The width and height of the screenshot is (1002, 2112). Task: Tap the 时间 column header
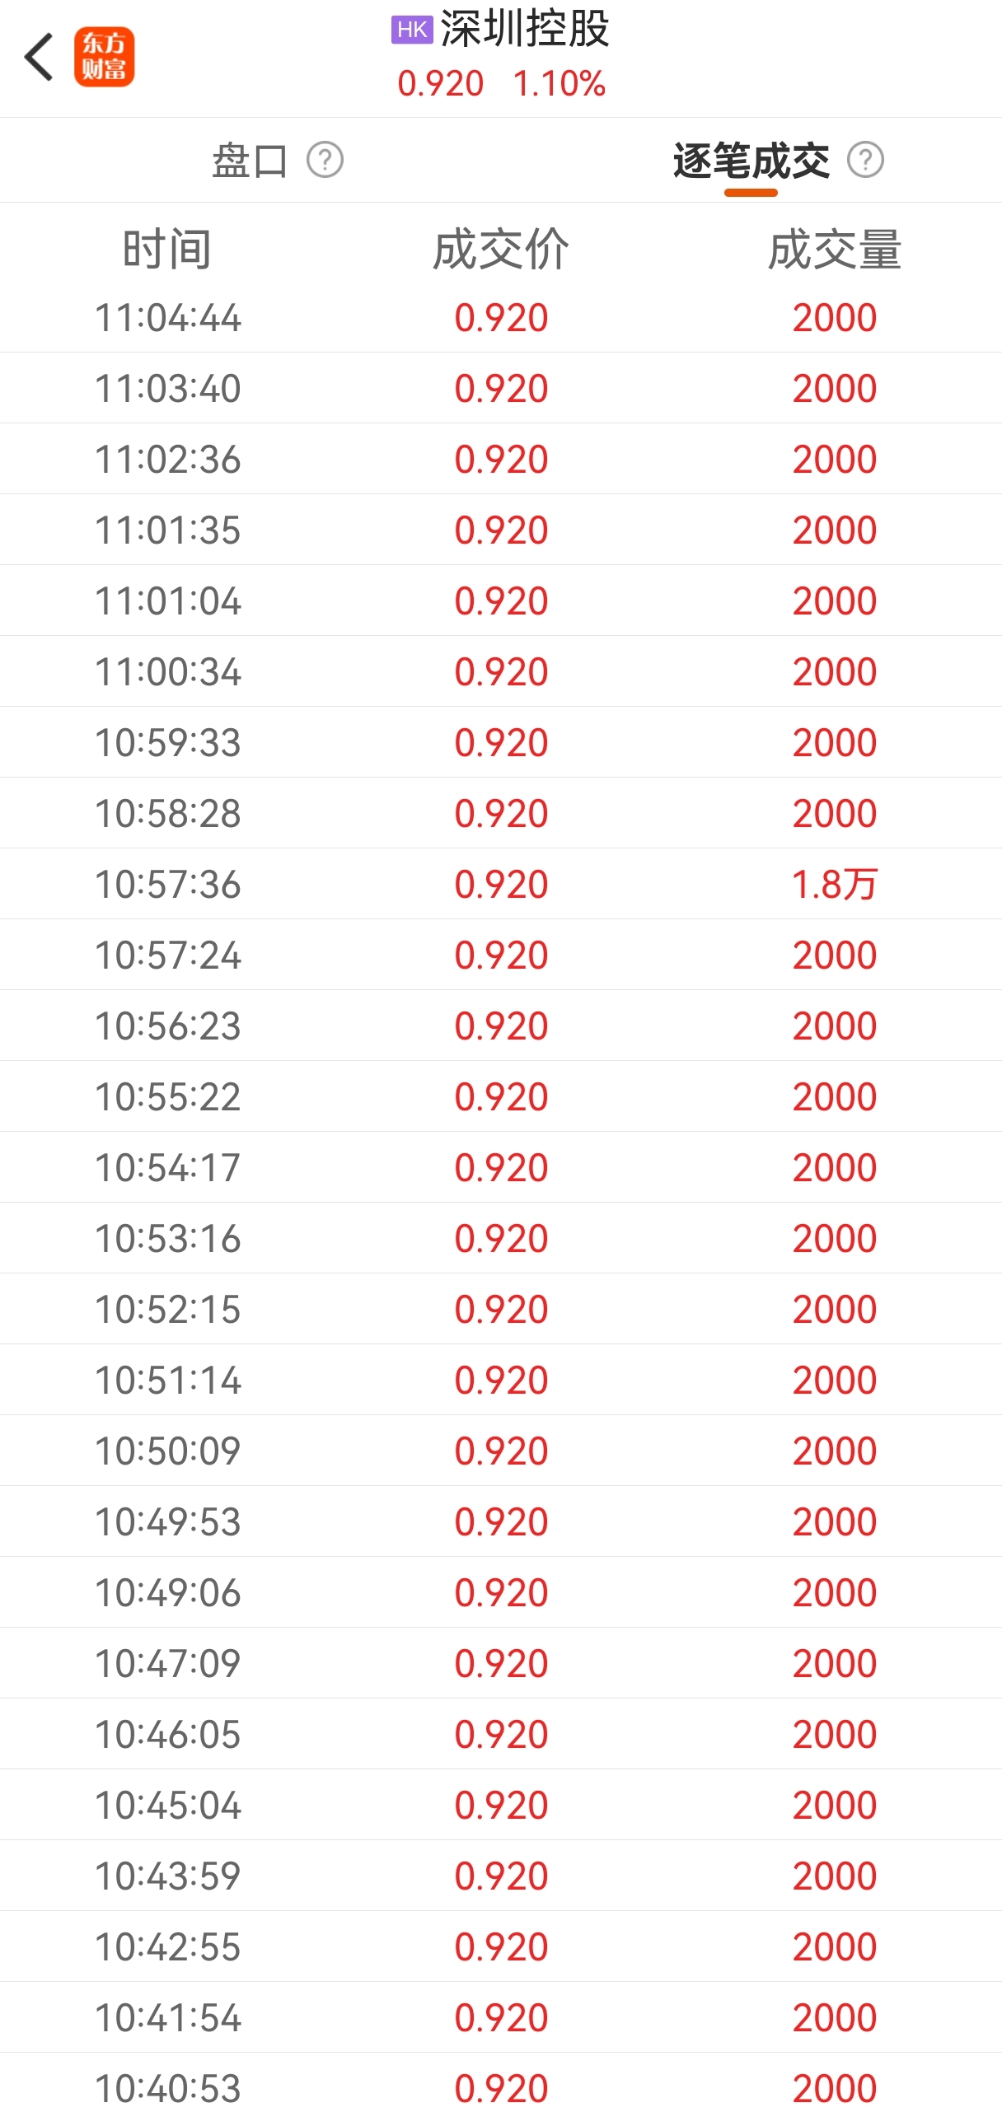pos(167,250)
